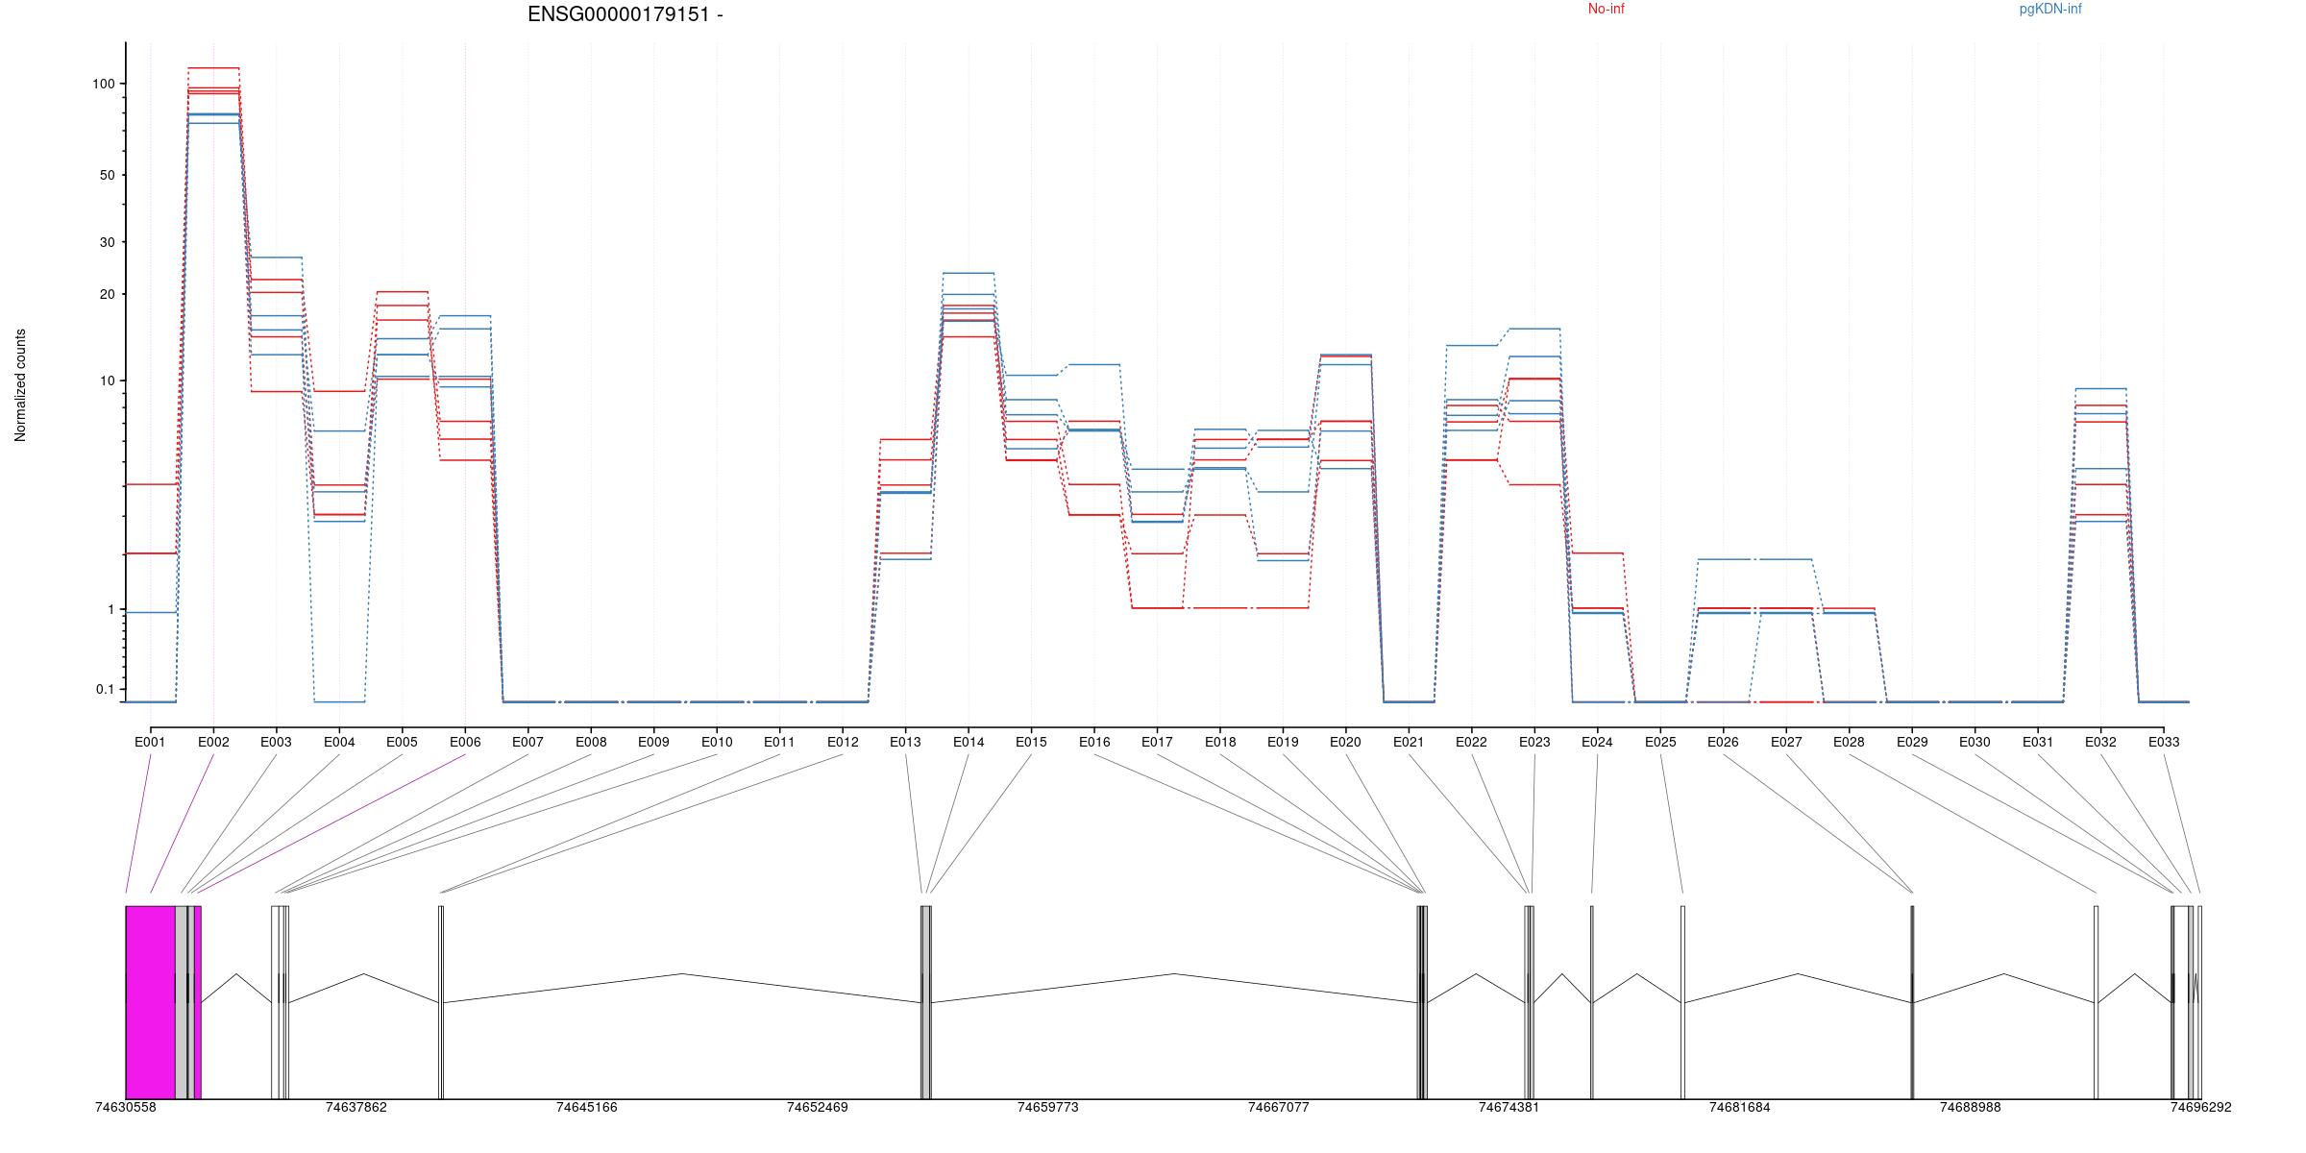
Task: Click exon label E027
Action: click(x=1786, y=742)
